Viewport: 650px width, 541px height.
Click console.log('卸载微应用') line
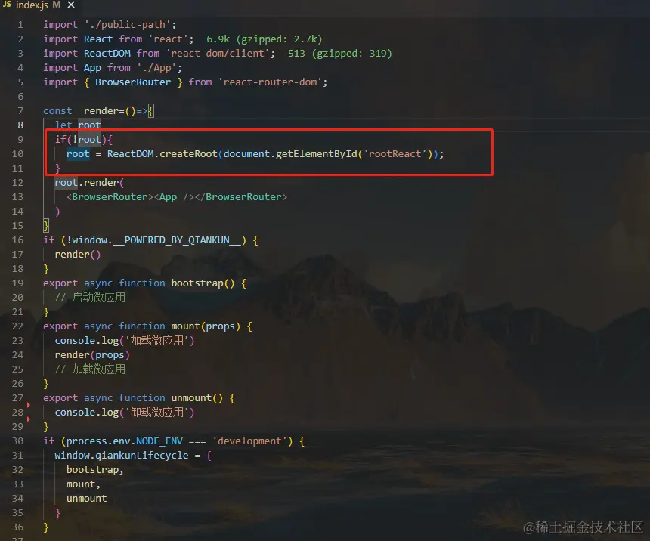click(125, 413)
